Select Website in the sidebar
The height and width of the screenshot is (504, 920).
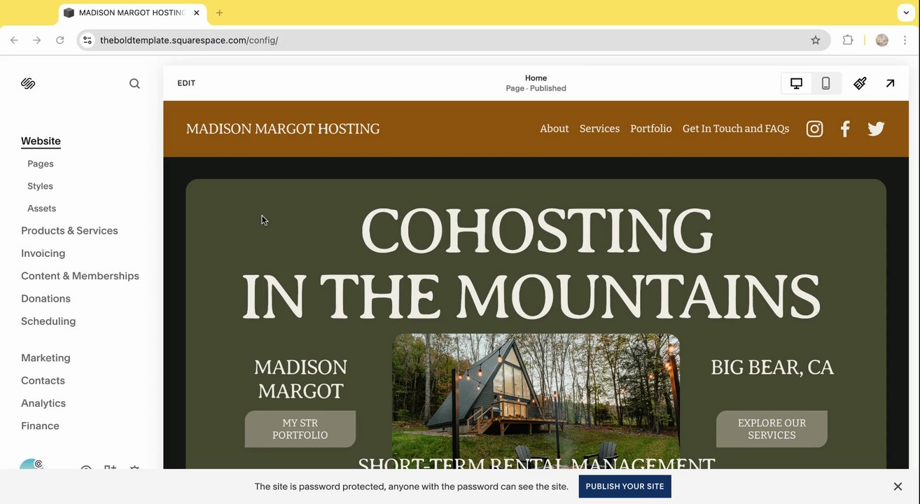41,141
